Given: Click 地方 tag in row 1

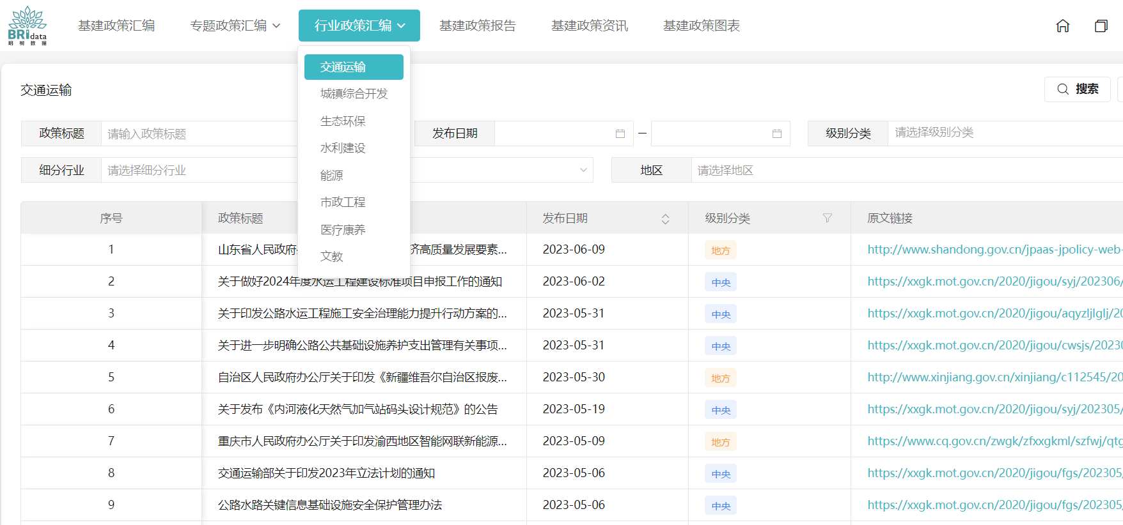Looking at the screenshot, I should (721, 250).
